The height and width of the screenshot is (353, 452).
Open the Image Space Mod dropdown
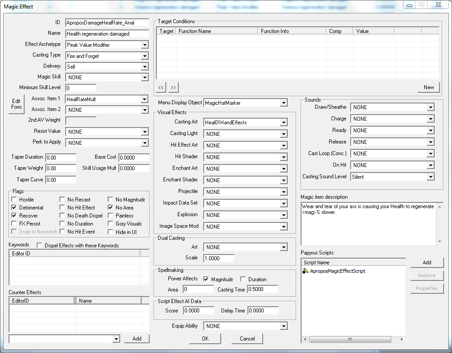pos(284,227)
